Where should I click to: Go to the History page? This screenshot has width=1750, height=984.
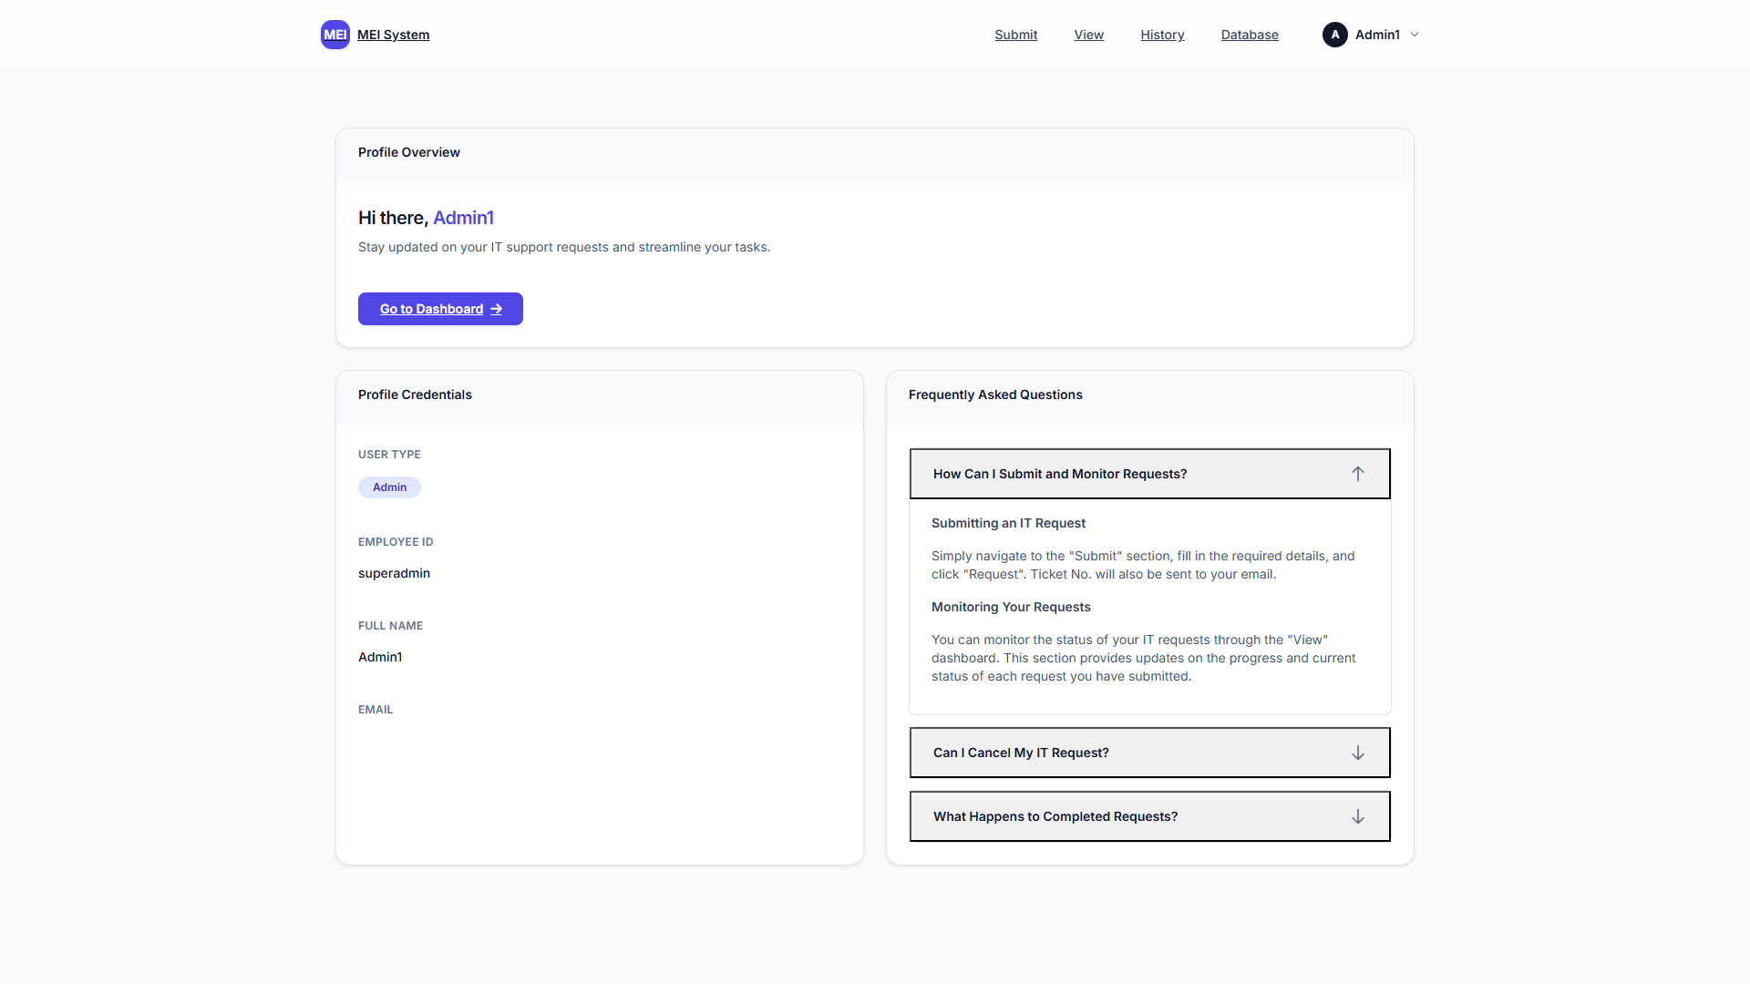1162,35
